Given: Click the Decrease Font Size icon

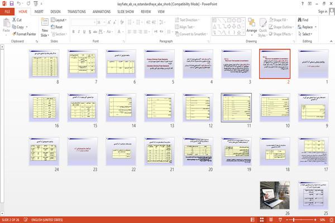Looking at the screenshot, I should pyautogui.click(x=114, y=22).
